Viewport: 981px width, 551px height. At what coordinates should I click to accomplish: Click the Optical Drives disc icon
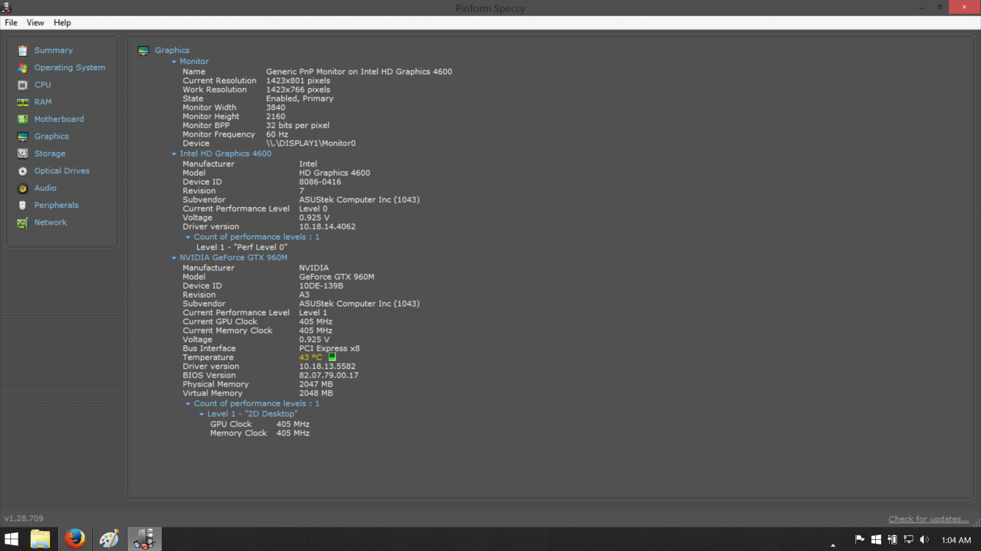coord(23,171)
